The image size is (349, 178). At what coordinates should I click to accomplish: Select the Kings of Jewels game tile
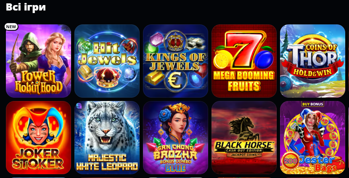tap(176, 61)
